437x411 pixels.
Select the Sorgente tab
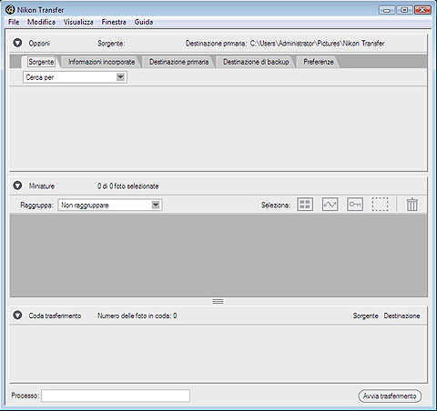41,62
